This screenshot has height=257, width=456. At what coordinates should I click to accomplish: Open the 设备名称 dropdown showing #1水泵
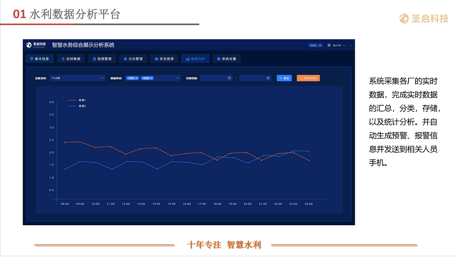[x=78, y=78]
